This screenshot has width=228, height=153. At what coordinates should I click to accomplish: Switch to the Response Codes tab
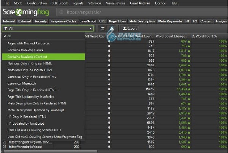(x=63, y=21)
